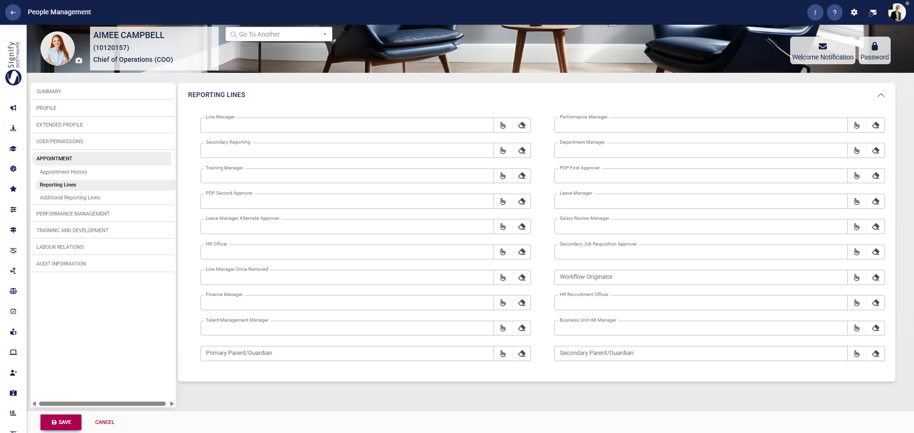Click the Welcome Notification button
The width and height of the screenshot is (914, 433).
coord(822,50)
